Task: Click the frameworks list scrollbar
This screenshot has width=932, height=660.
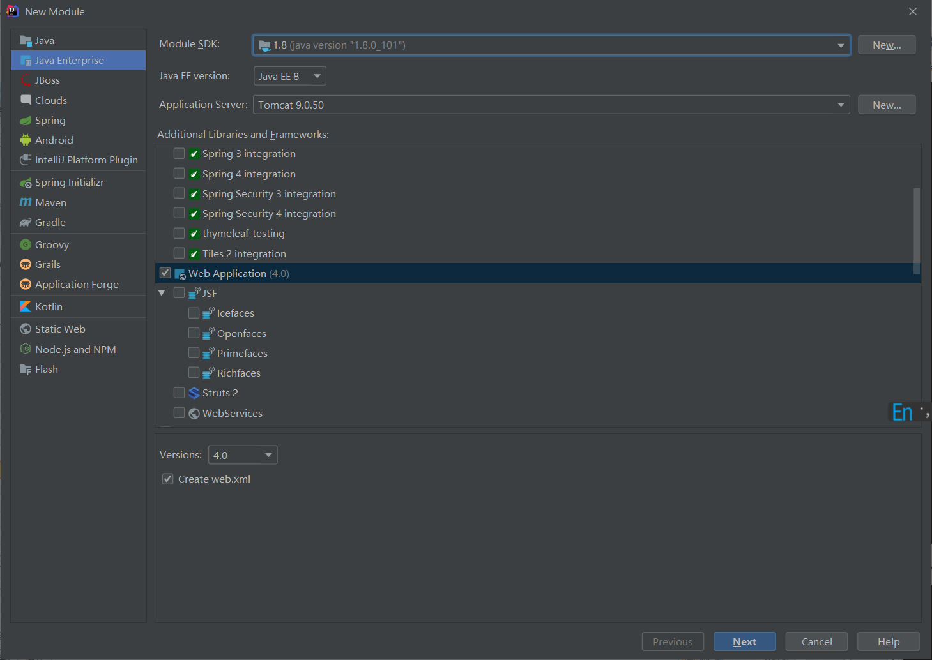Action: point(917,231)
